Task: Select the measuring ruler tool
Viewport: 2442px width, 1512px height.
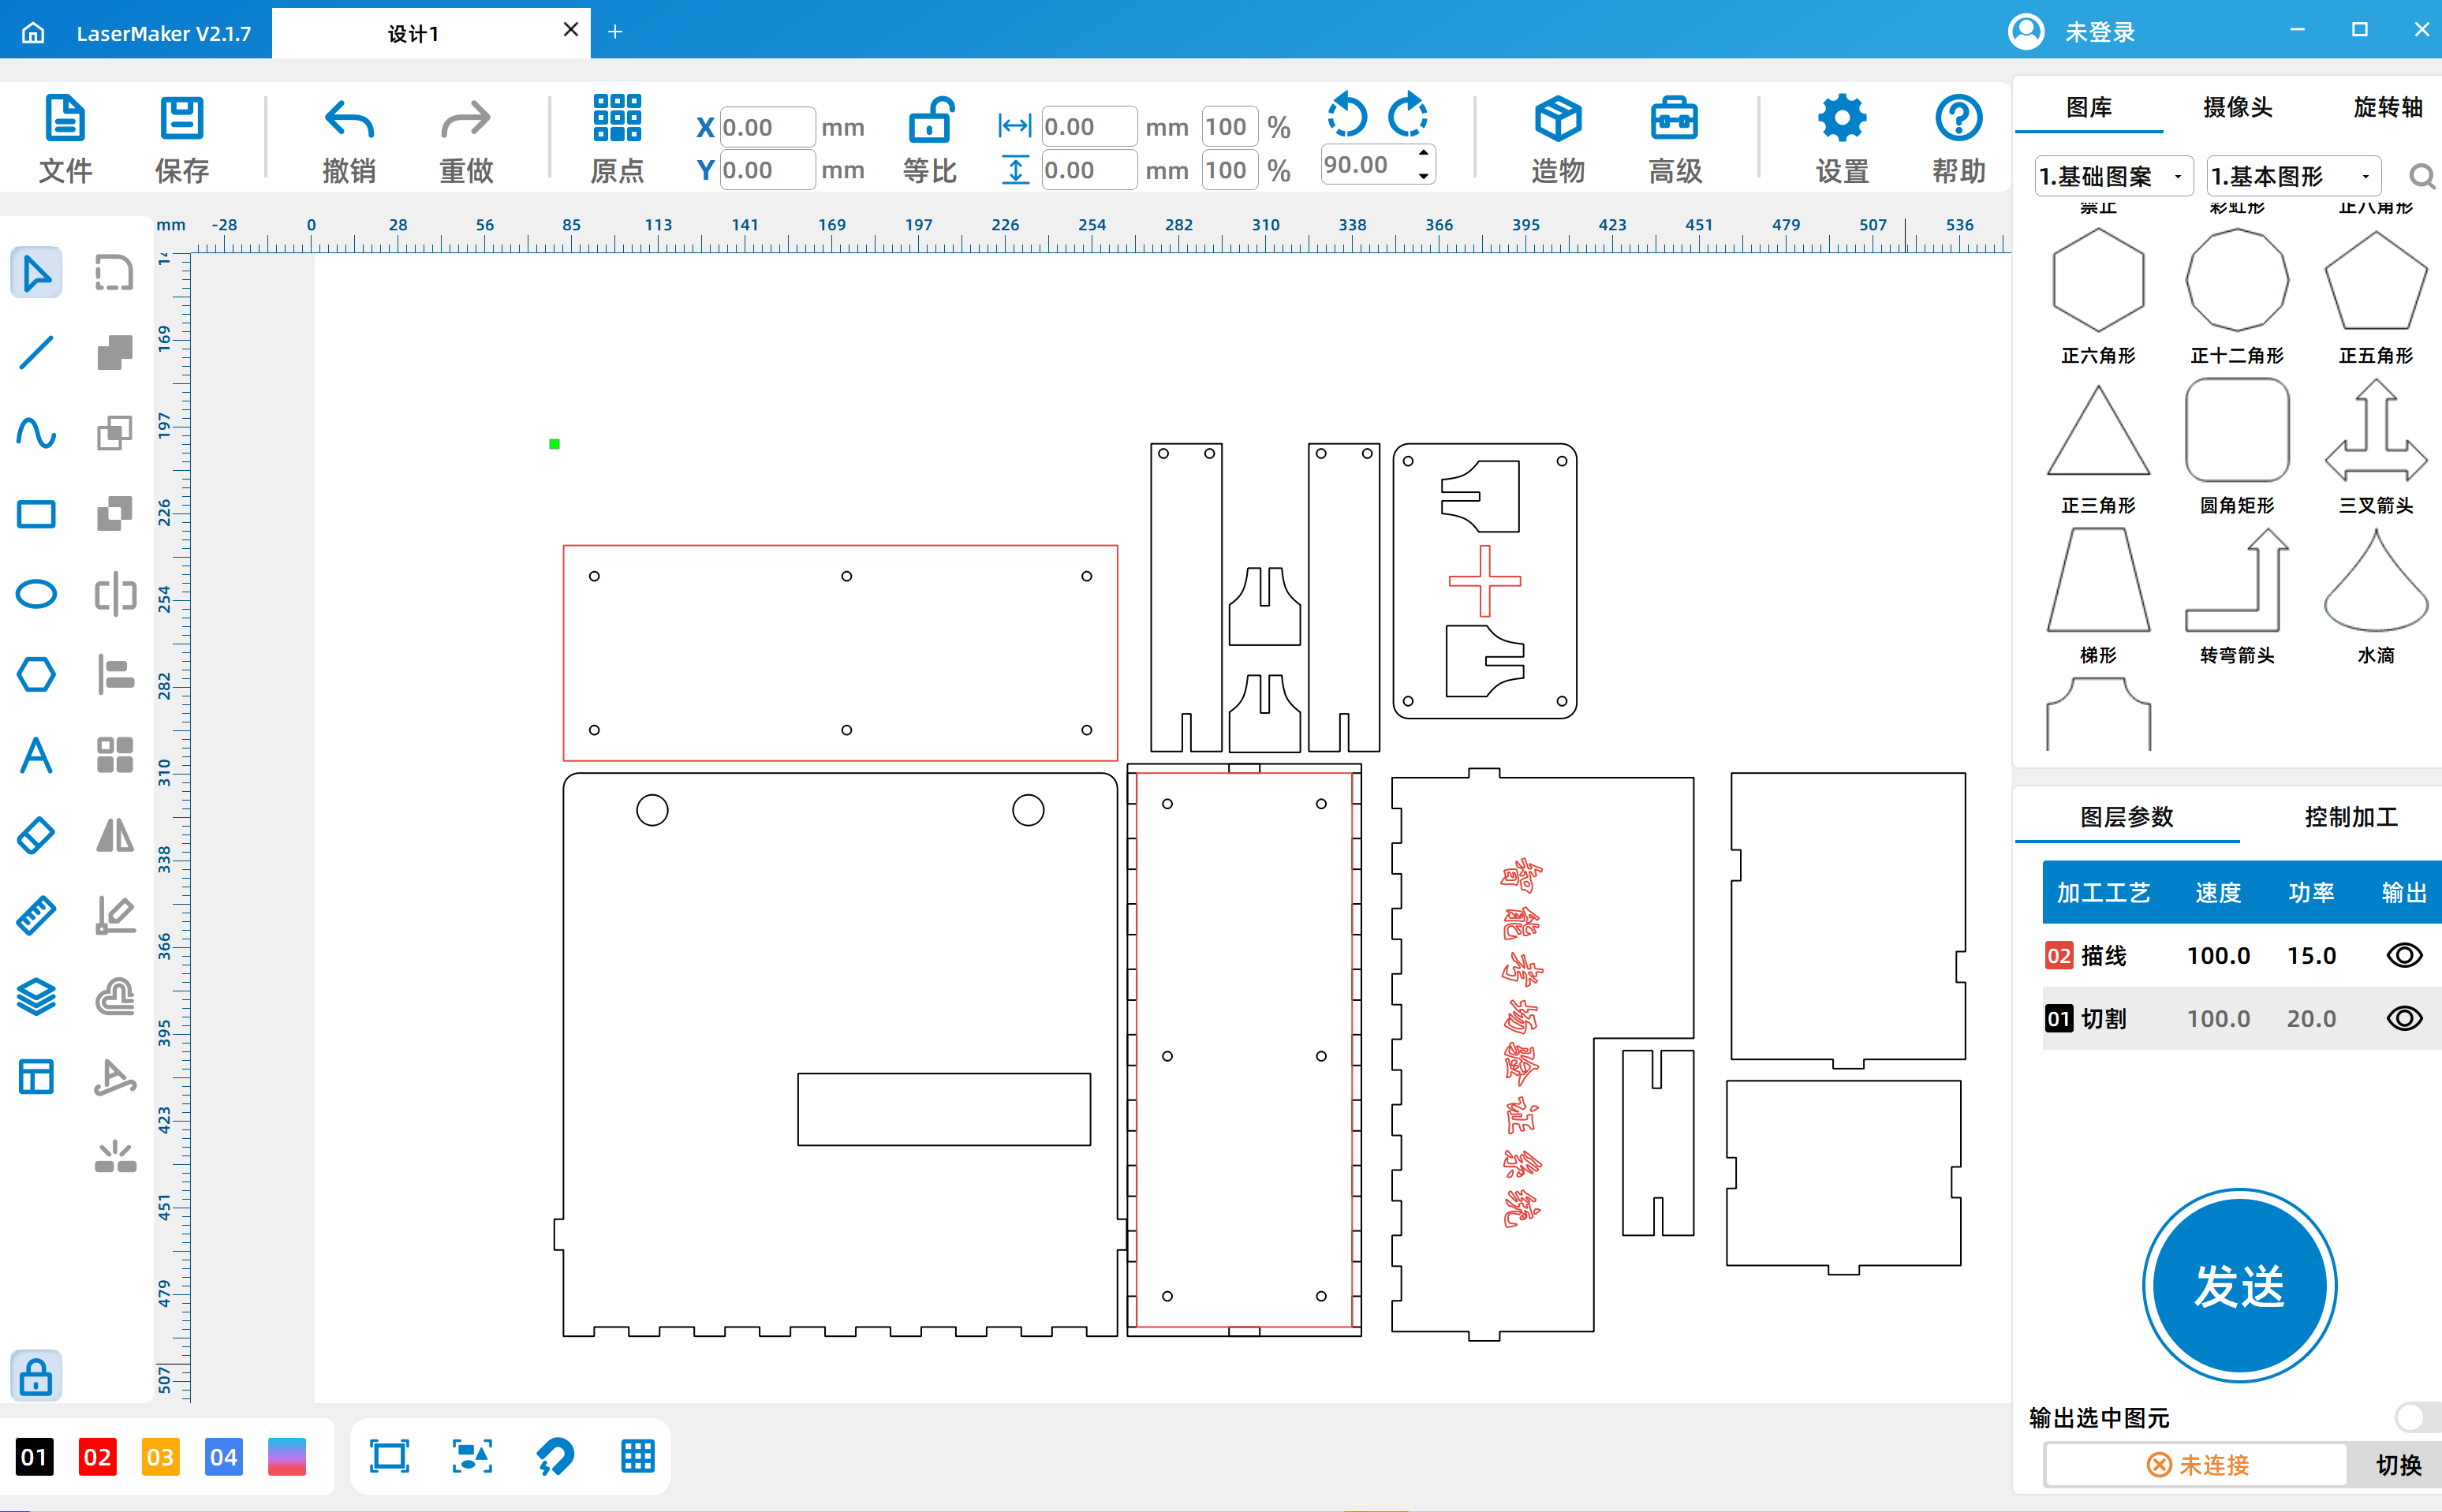Action: [x=36, y=916]
